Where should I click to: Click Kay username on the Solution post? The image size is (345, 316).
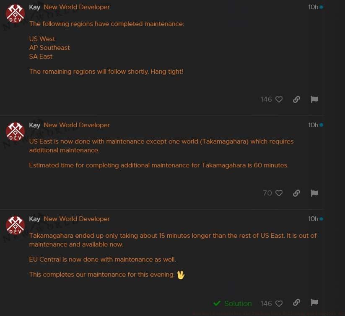(x=34, y=219)
